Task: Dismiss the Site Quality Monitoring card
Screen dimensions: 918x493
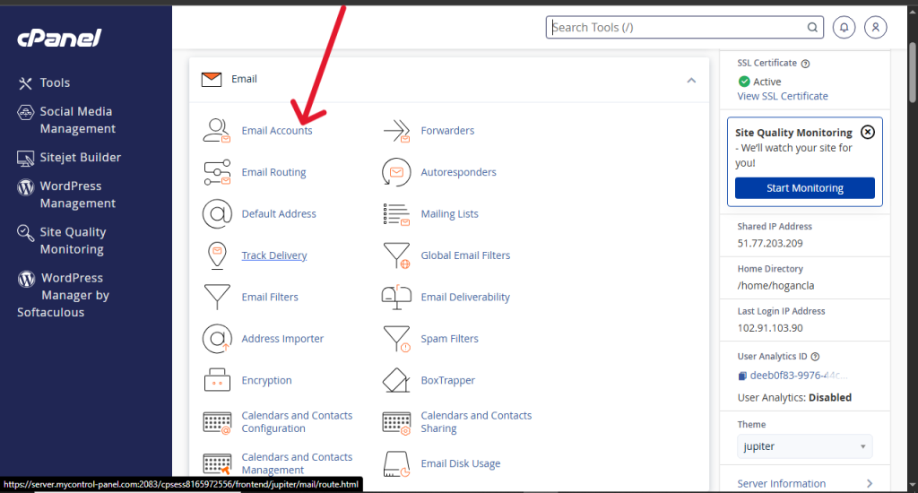Action: pos(868,133)
